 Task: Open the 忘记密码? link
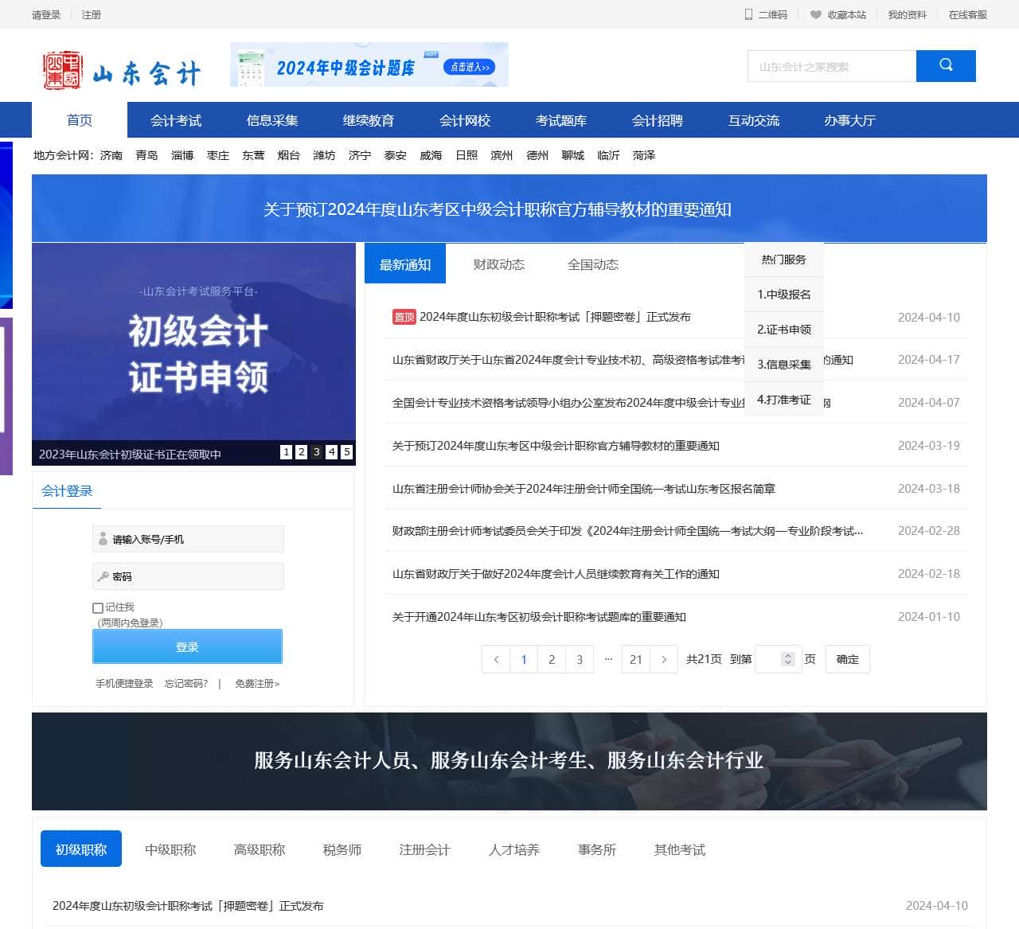coord(185,683)
